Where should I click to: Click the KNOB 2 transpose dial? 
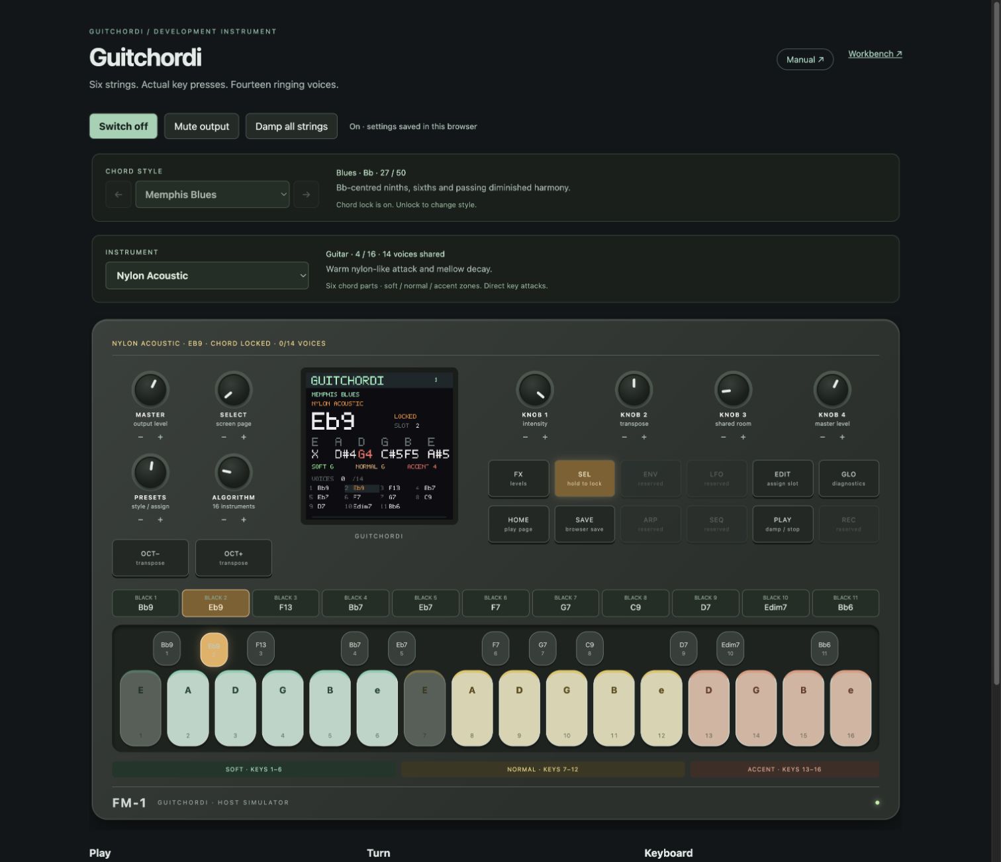634,389
